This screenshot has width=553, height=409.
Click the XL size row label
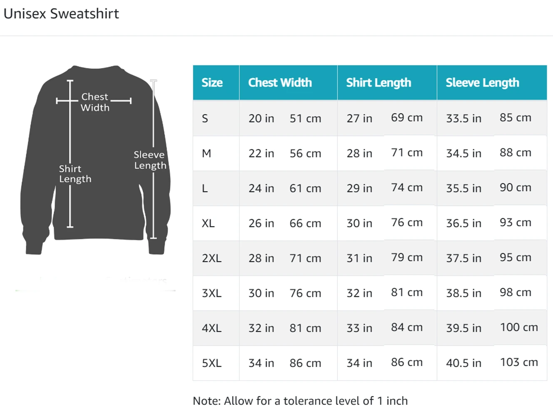(208, 223)
